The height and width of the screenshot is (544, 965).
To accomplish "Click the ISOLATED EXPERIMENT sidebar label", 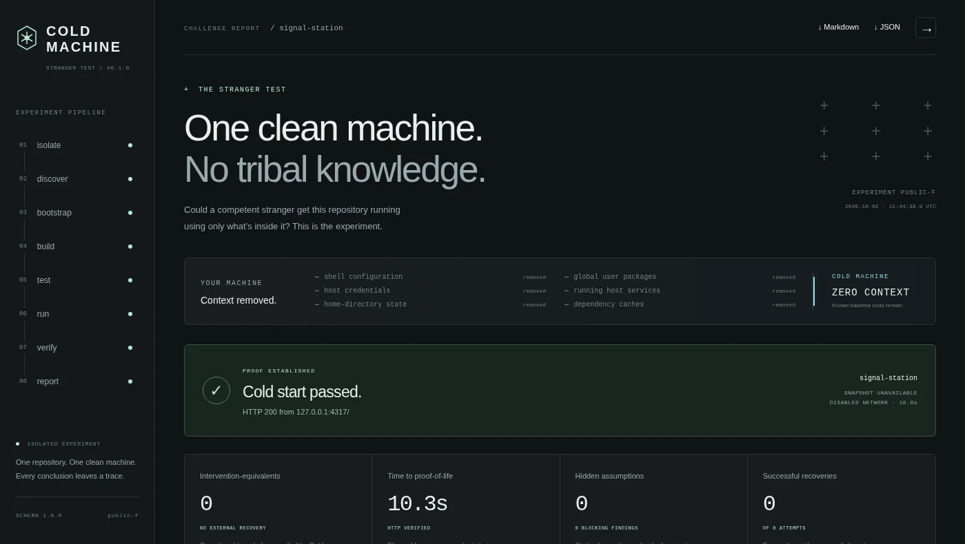I will (64, 444).
